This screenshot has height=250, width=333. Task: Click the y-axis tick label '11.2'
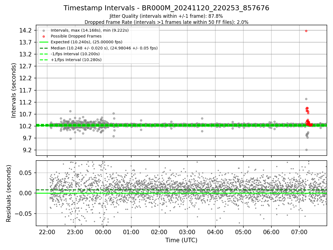(25, 102)
